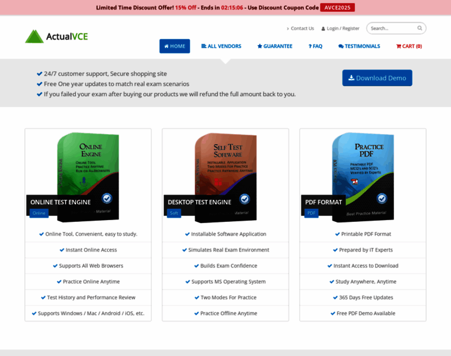Open the FAQ menu item
The width and height of the screenshot is (451, 356).
pyautogui.click(x=315, y=46)
